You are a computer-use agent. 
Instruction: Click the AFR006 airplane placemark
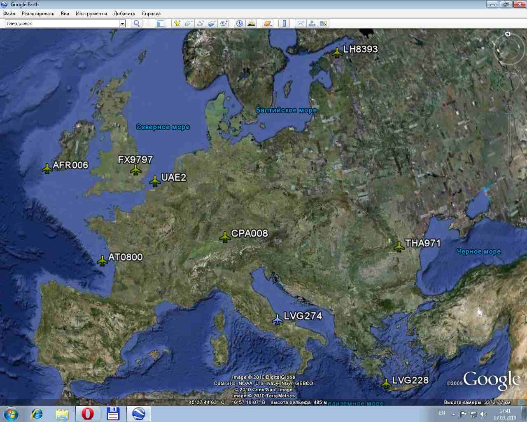47,168
